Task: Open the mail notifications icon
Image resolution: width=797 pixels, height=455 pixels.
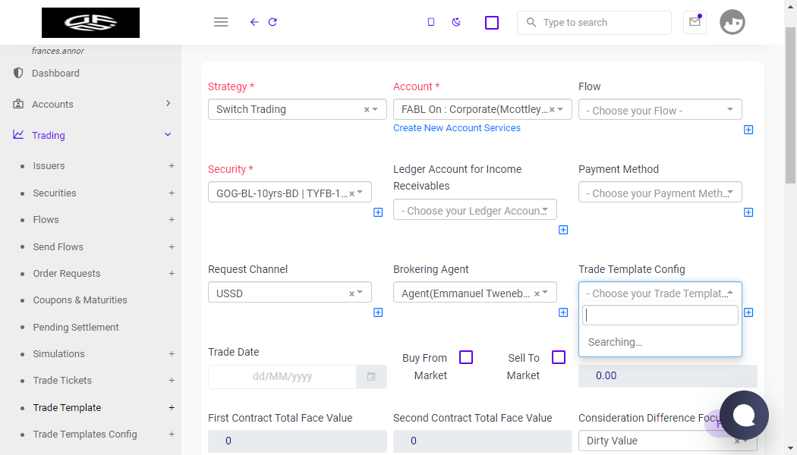Action: (695, 22)
